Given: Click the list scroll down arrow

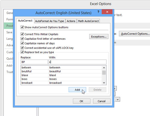Looking at the screenshot, I should tap(104, 83).
